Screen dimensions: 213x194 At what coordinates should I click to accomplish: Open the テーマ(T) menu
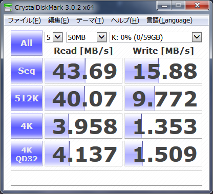click(x=90, y=20)
